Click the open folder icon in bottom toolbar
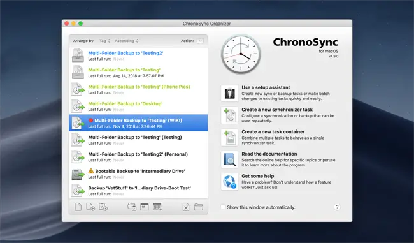Image resolution: width=414 pixels, height=243 pixels. click(199, 207)
